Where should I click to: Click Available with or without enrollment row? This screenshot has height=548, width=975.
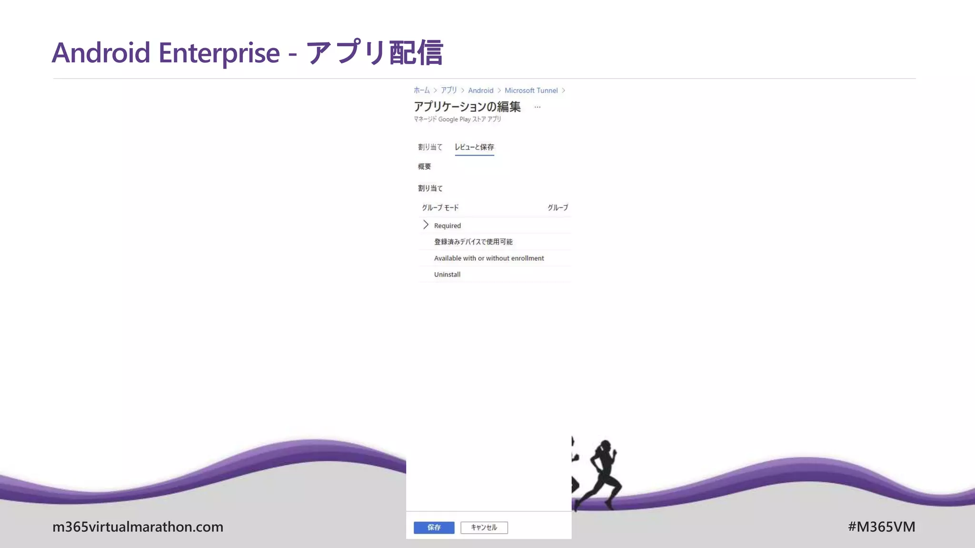coord(495,258)
